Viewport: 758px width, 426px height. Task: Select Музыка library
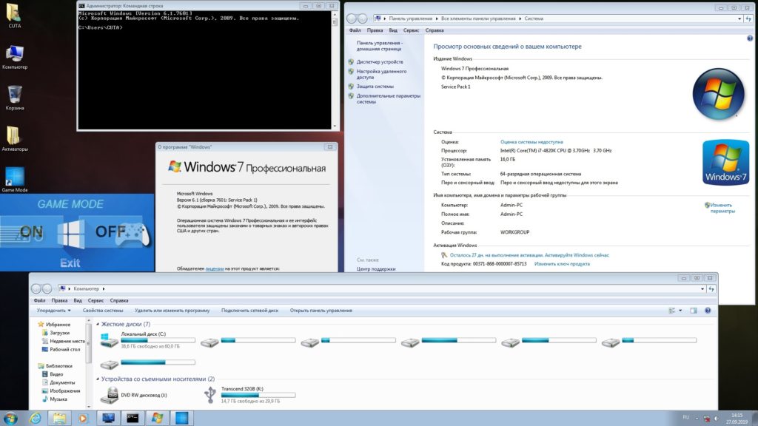pyautogui.click(x=58, y=399)
